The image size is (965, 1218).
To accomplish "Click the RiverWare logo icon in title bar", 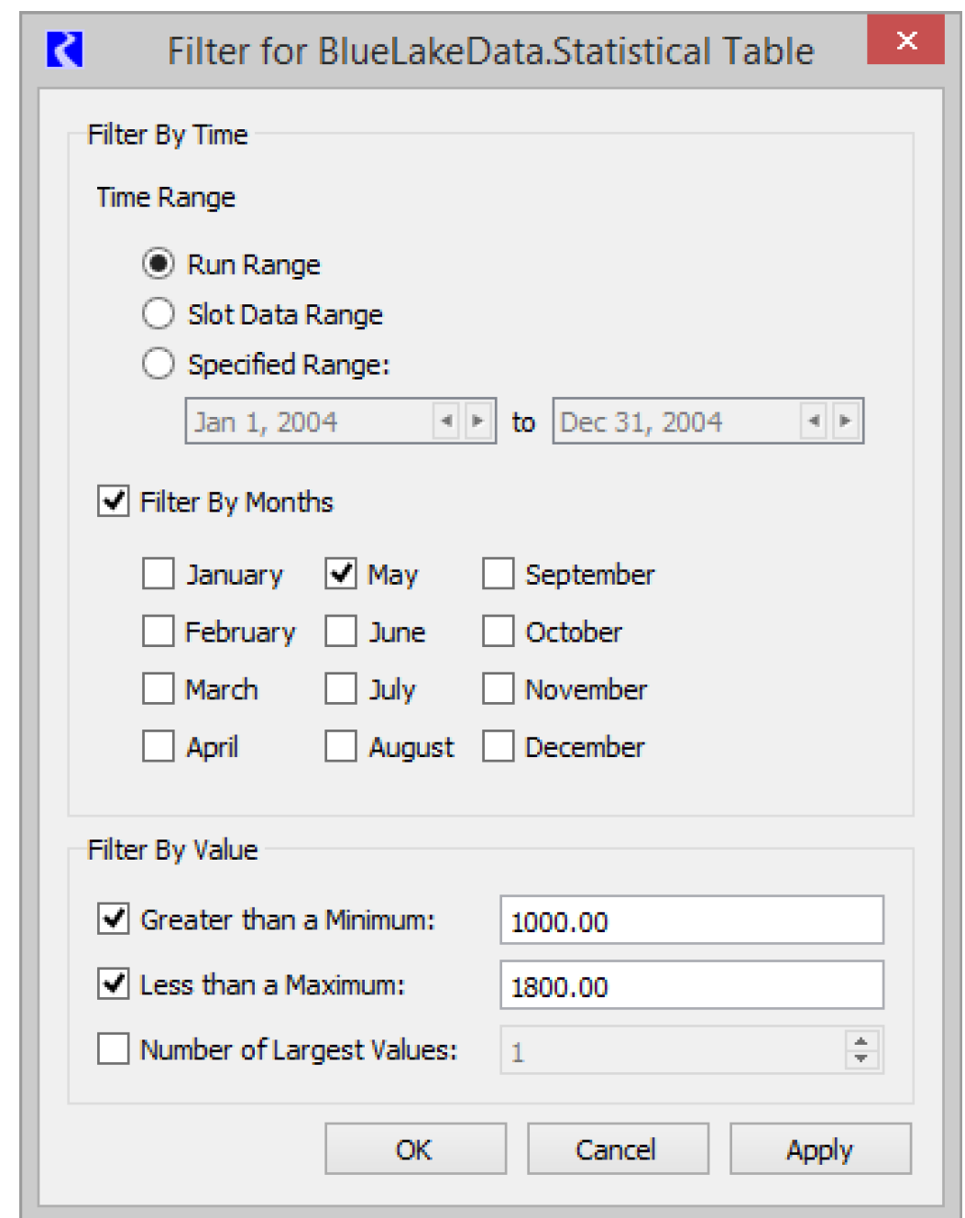I will tap(65, 49).
